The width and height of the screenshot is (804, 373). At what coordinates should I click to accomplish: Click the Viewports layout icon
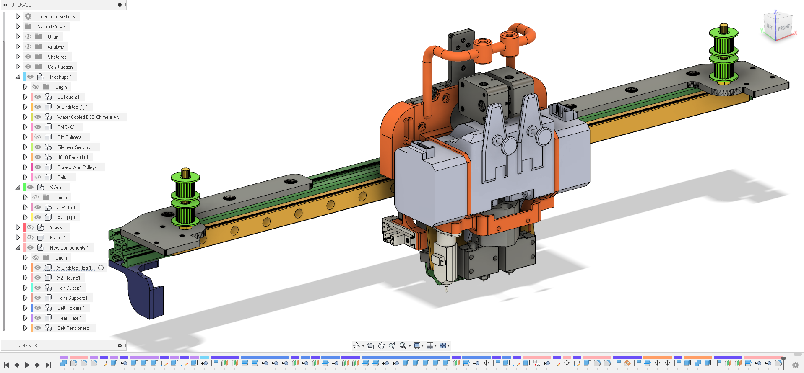(442, 346)
